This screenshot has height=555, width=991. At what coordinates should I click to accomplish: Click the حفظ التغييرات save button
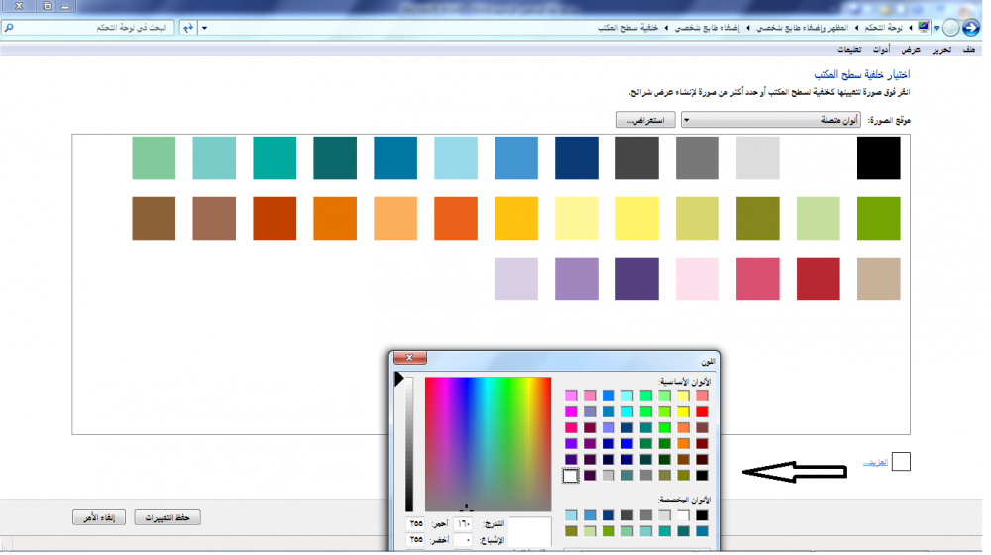coord(168,517)
